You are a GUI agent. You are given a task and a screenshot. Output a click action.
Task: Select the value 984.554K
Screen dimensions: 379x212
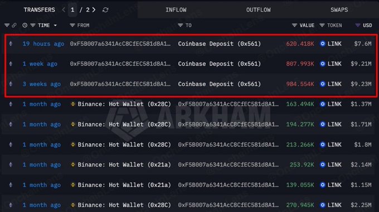pyautogui.click(x=300, y=84)
